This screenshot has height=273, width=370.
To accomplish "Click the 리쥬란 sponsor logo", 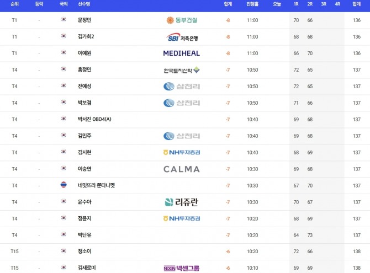I will [x=182, y=202].
